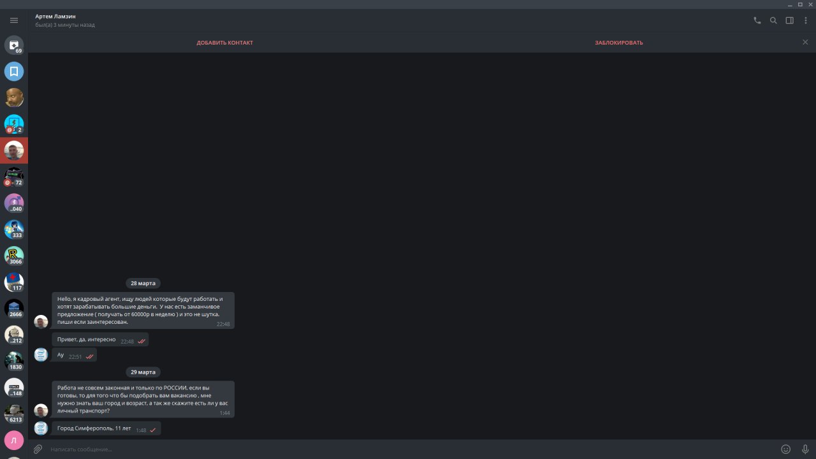
Task: Start a voice call with Артем Ламзин
Action: click(757, 20)
